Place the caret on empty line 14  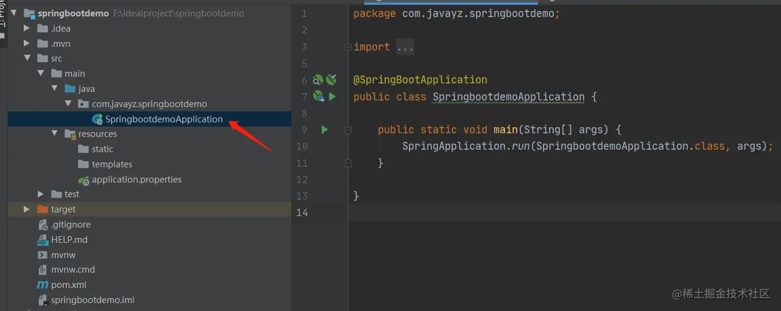(565, 212)
